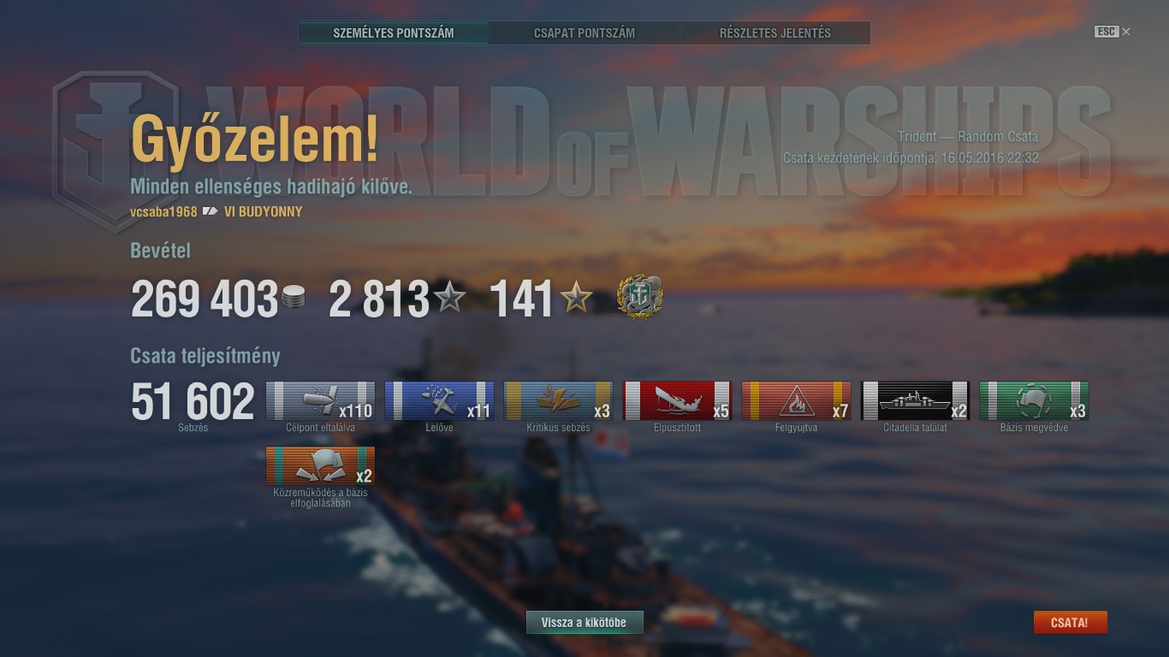1169x657 pixels.
Task: Click the anchor achievement medal emblem
Action: pyautogui.click(x=640, y=298)
